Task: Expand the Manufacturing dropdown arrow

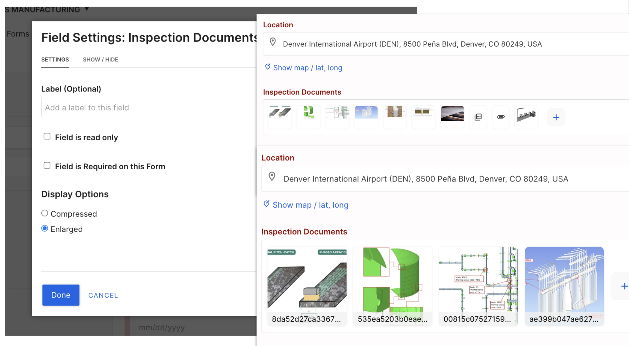Action: pyautogui.click(x=87, y=9)
